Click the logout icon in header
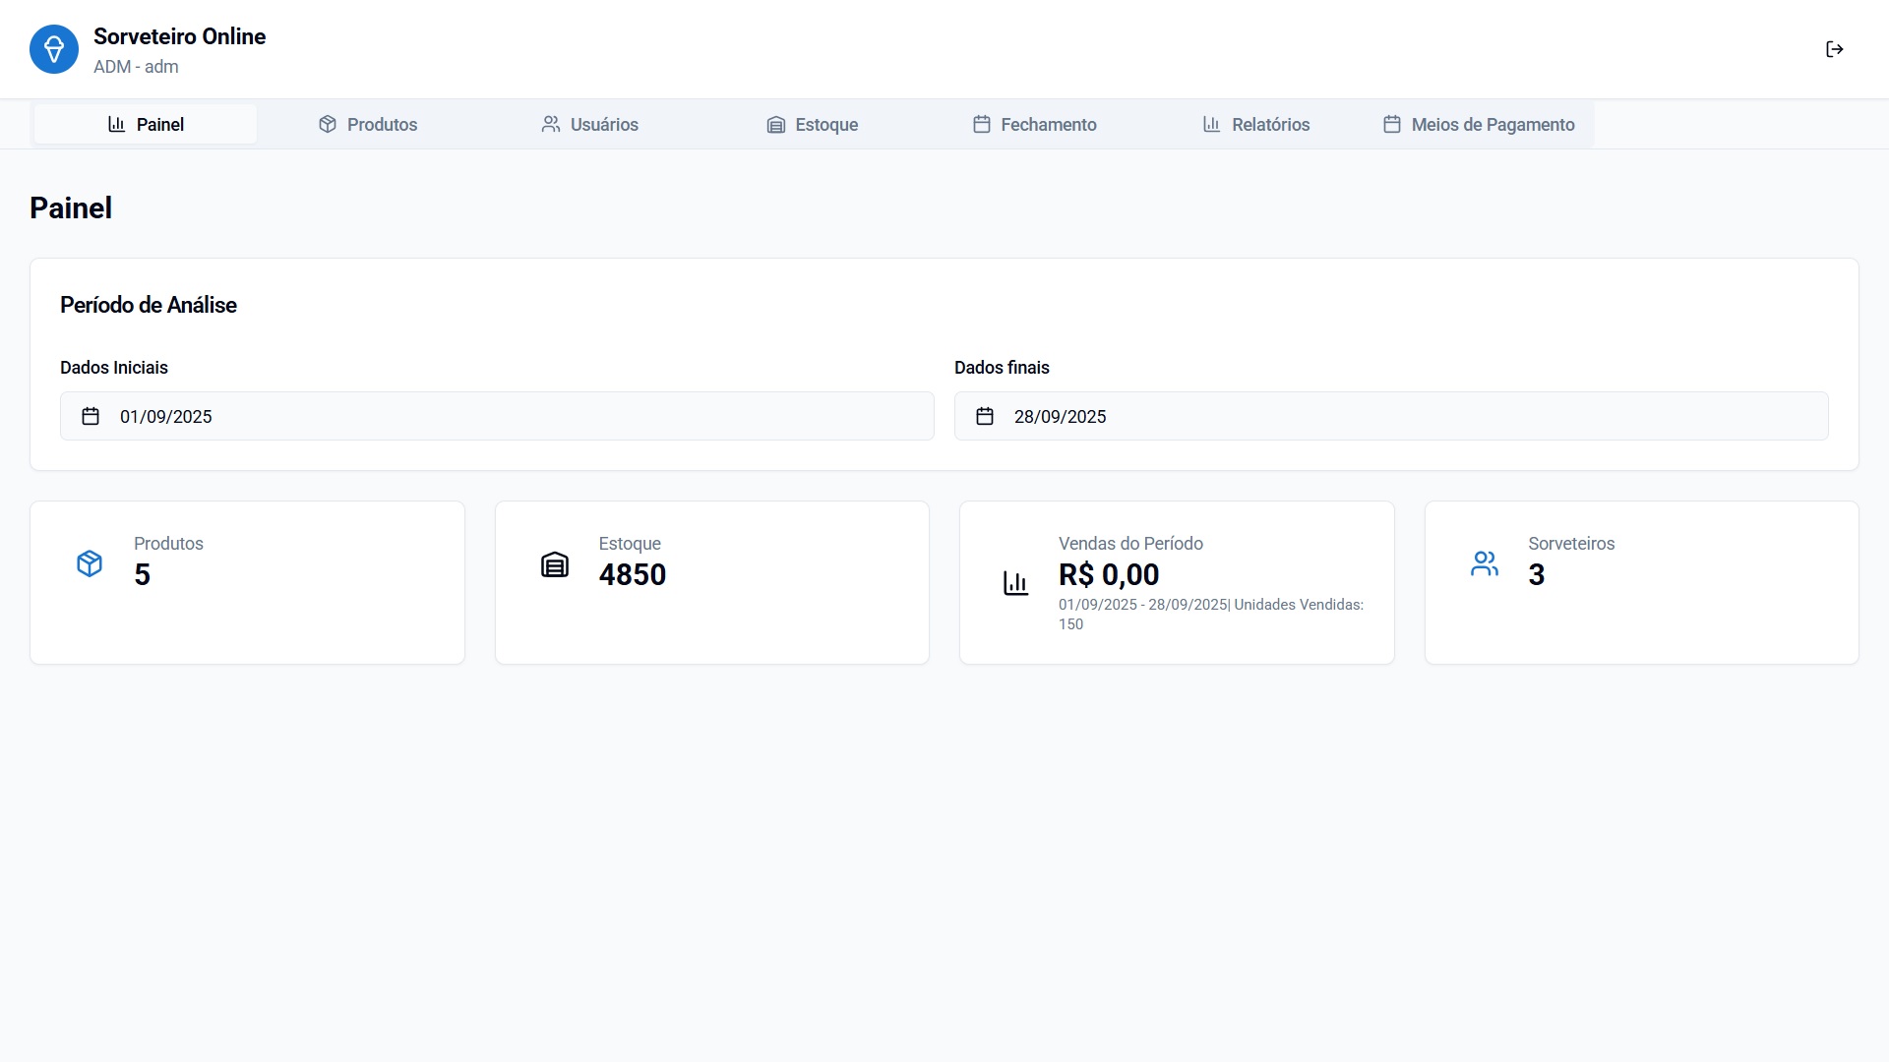 1834,49
